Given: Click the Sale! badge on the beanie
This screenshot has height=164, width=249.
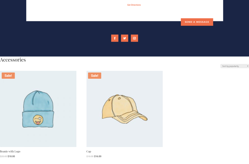Looking at the screenshot, I should pos(8,76).
